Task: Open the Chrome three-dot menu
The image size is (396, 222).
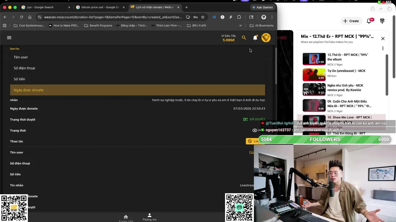Action: [272, 17]
